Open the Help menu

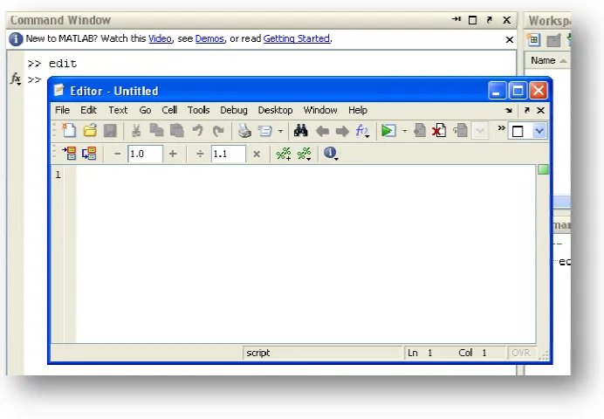point(358,110)
